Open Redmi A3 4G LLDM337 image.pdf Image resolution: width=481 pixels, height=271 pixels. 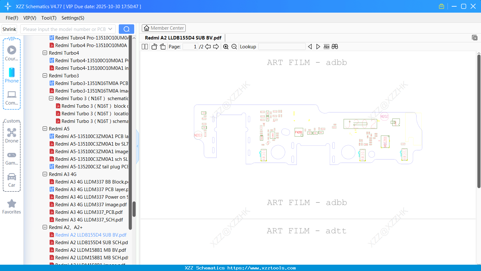88,205
